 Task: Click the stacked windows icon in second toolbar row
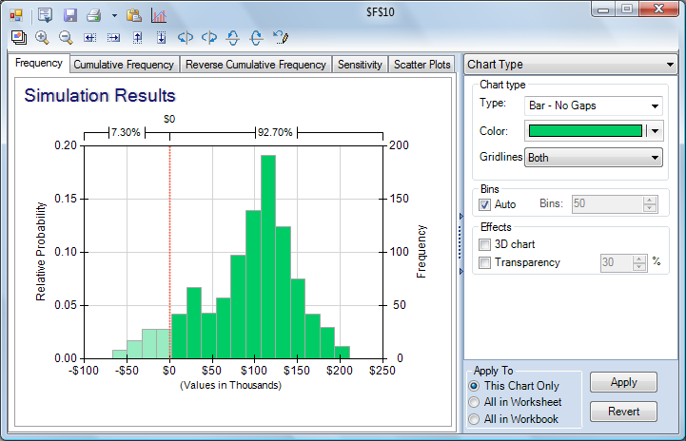tap(18, 37)
